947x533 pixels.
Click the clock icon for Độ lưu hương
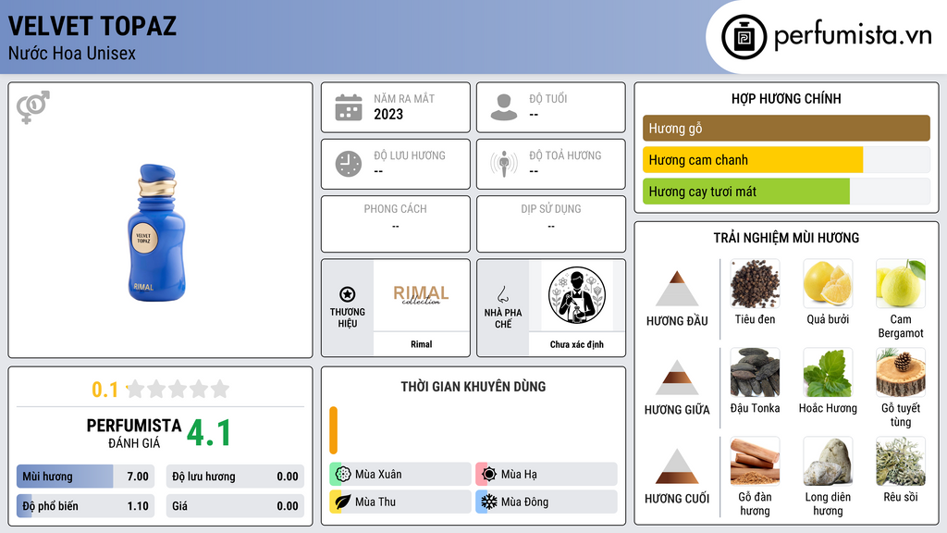(x=349, y=165)
